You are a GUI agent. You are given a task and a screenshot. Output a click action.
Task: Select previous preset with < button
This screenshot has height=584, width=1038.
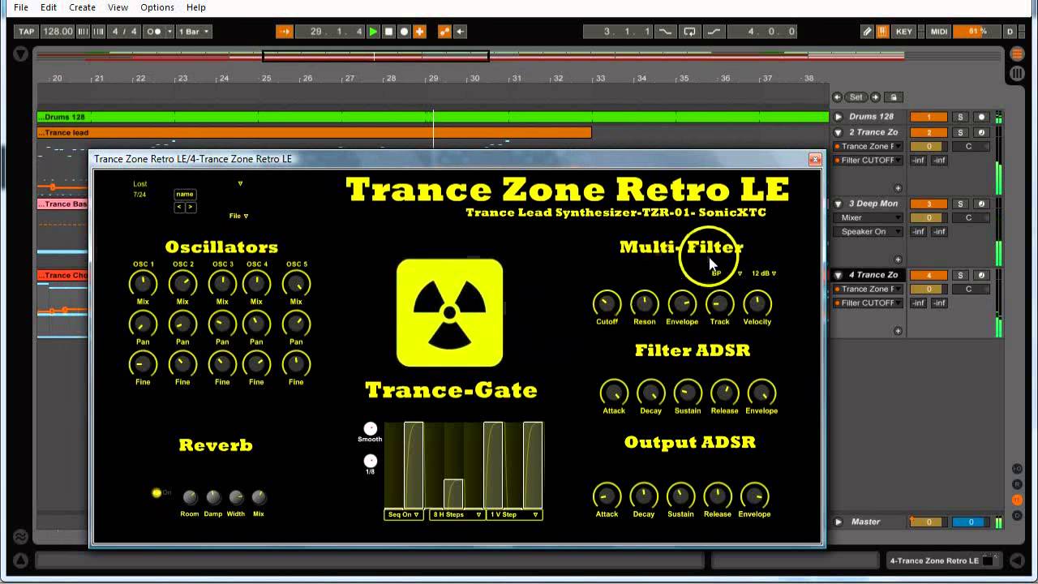(x=180, y=208)
